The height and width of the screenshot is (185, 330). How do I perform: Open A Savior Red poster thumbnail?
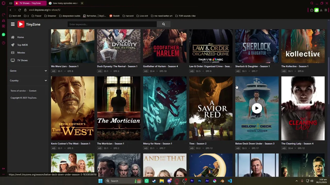point(211,108)
